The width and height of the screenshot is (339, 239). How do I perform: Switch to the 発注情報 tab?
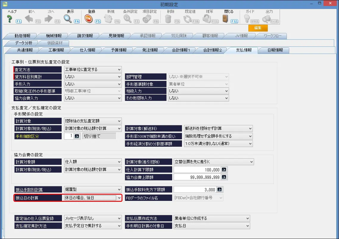click(150, 50)
